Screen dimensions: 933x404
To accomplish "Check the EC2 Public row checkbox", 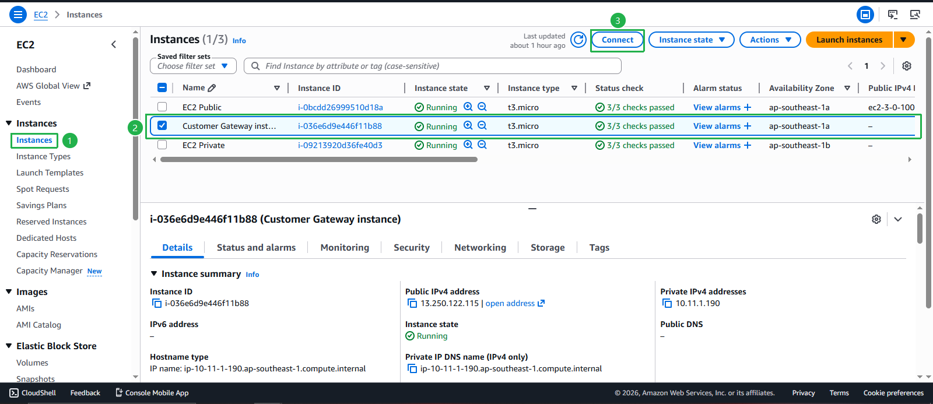I will (x=162, y=107).
